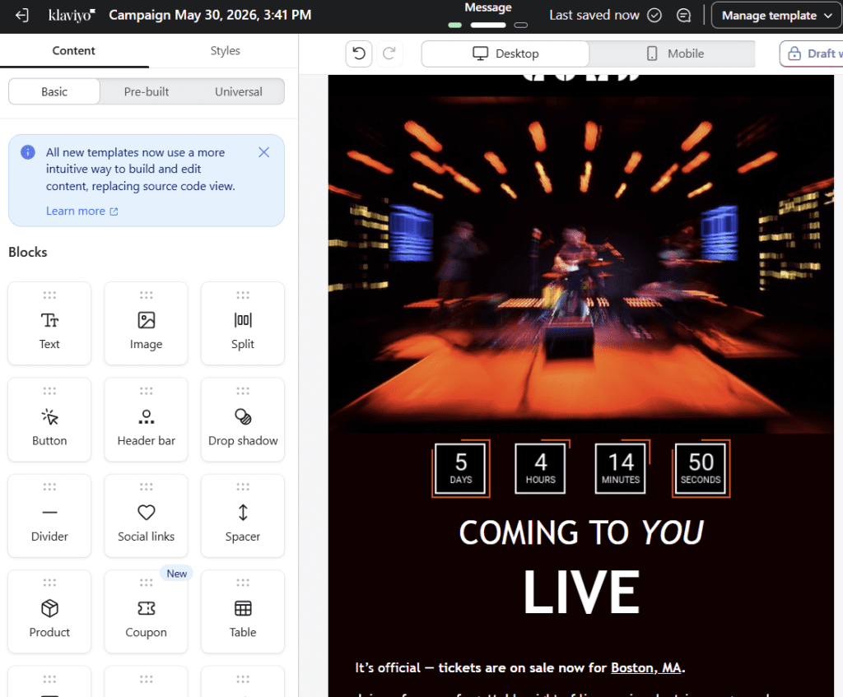The height and width of the screenshot is (697, 843).
Task: Select the countdown Minutes box
Action: (x=621, y=468)
